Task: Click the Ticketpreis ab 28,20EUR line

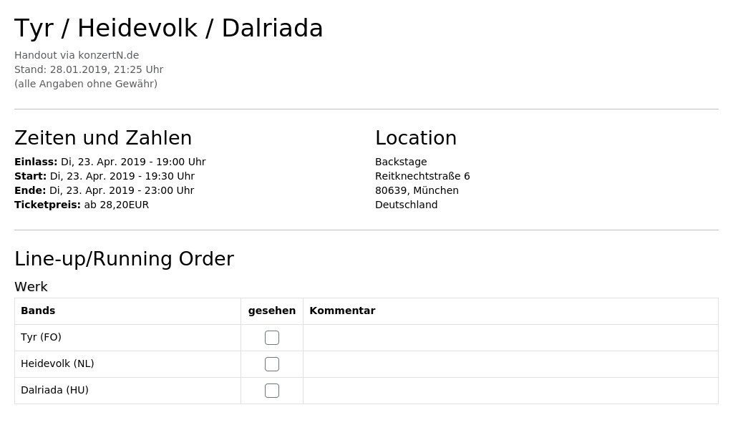Action: pos(82,205)
